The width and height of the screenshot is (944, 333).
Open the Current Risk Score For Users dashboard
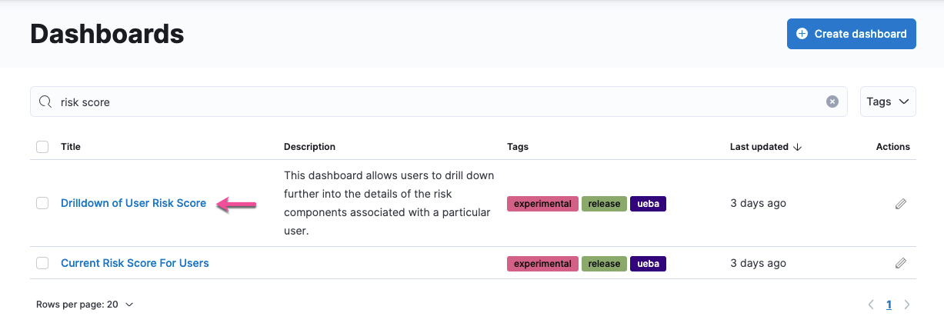click(x=135, y=264)
